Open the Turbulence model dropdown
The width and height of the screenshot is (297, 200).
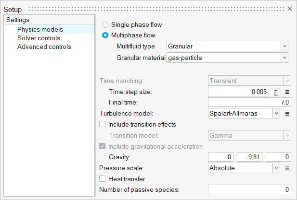(276, 114)
